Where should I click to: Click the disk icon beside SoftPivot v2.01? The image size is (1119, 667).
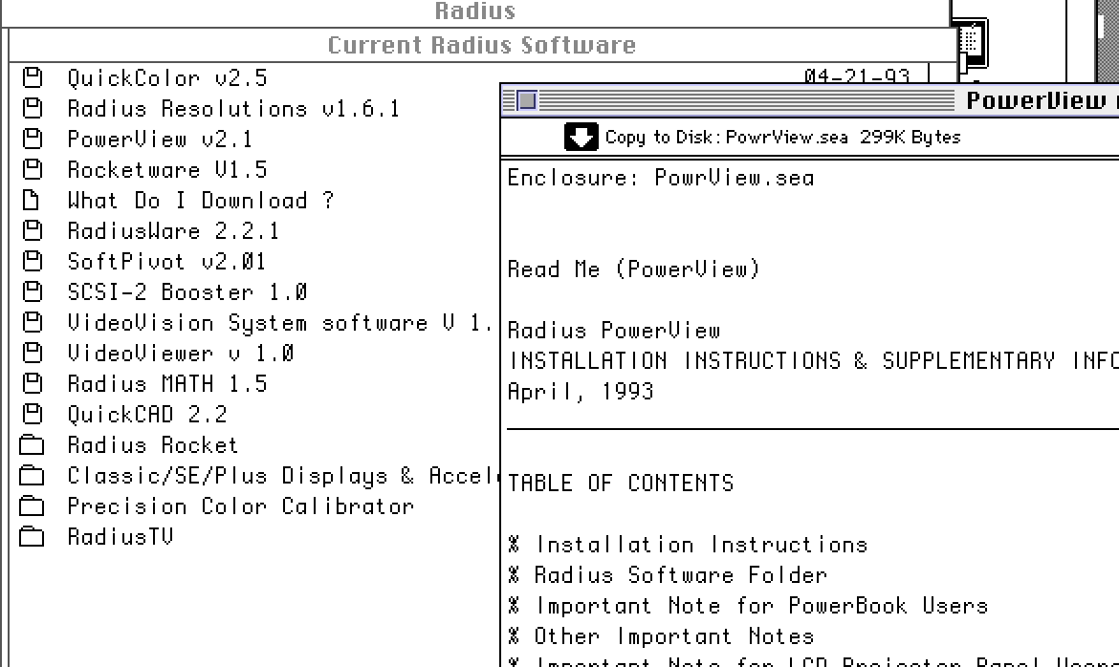click(33, 262)
